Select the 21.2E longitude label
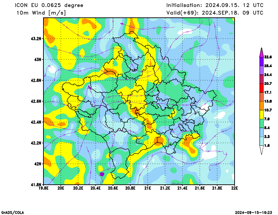Viewport: 278px width, 215px height. (x=165, y=188)
